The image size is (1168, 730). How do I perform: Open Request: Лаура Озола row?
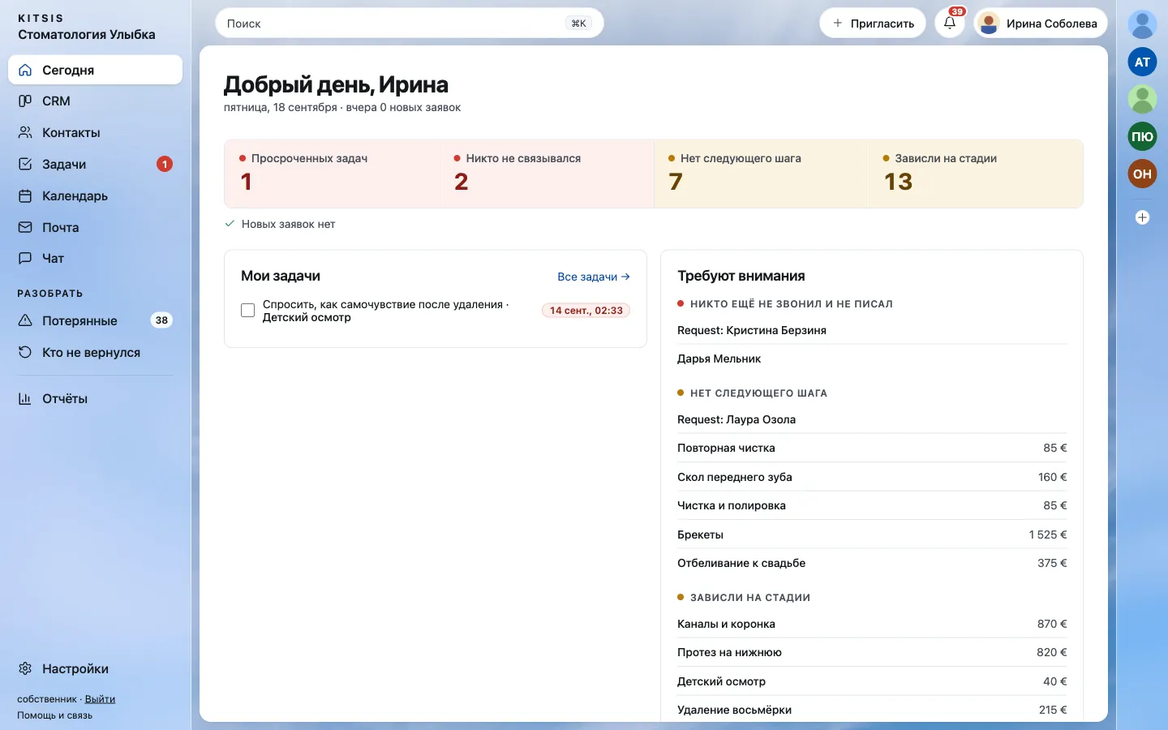tap(872, 419)
